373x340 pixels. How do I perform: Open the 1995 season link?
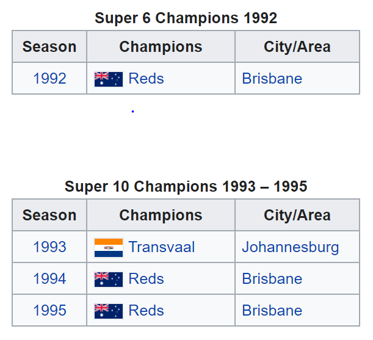[49, 310]
